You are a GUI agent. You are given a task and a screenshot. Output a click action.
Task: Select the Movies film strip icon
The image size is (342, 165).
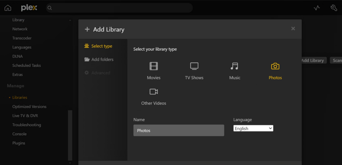[x=154, y=66]
